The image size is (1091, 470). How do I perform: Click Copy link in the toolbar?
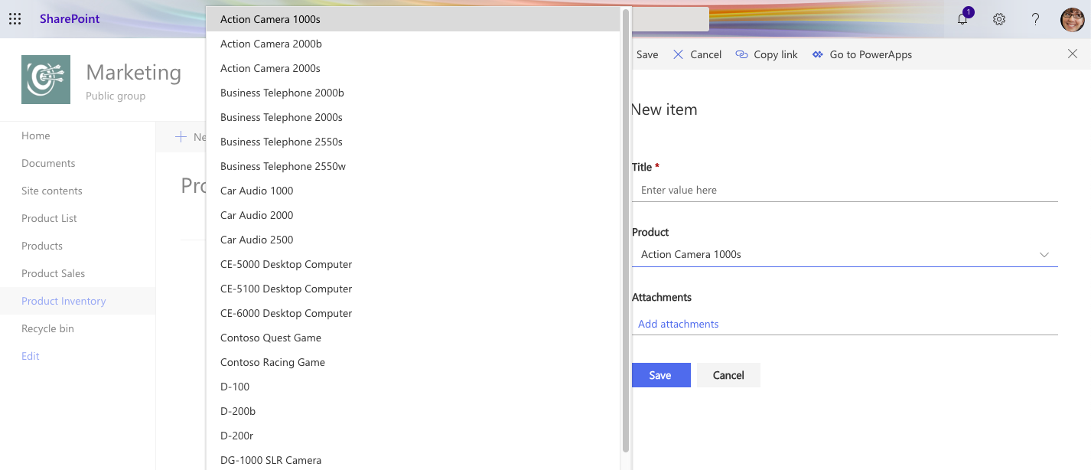pos(767,54)
